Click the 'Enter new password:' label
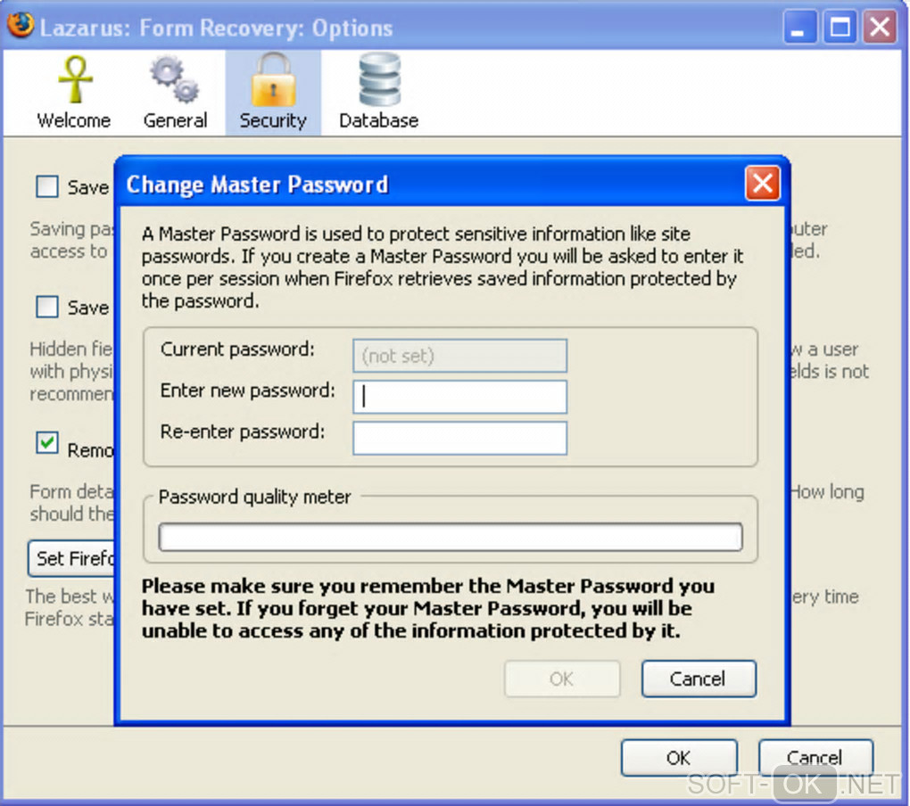 click(248, 391)
